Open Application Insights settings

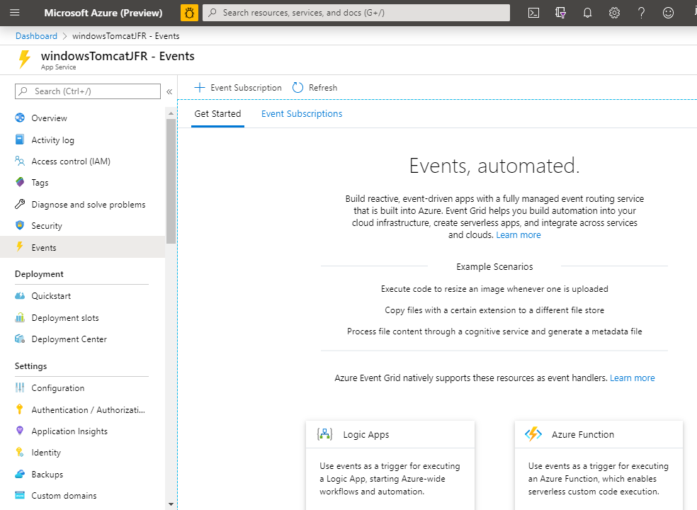click(x=70, y=431)
